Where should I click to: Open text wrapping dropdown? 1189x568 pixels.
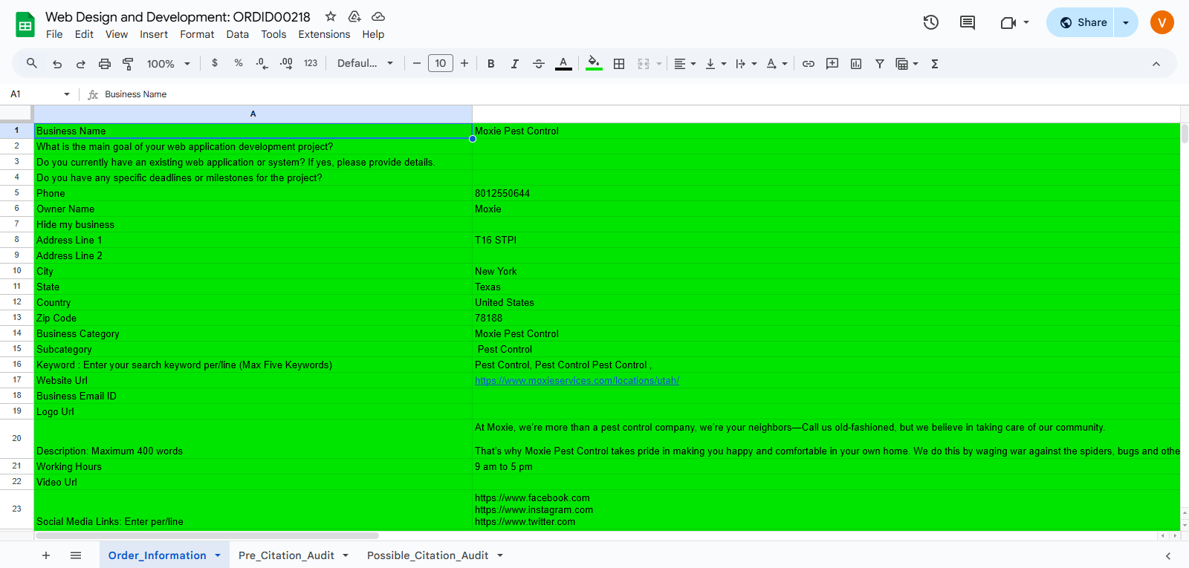pyautogui.click(x=746, y=64)
